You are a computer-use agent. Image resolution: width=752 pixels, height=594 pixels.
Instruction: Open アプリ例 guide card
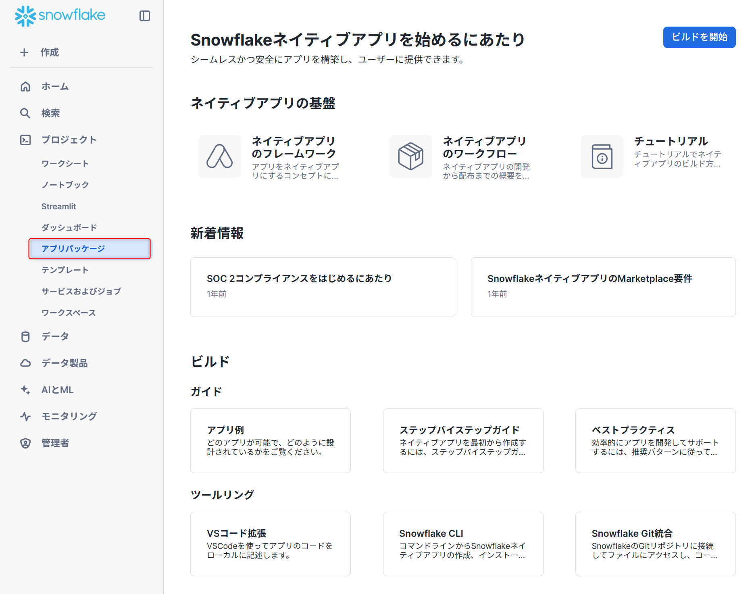pos(271,441)
